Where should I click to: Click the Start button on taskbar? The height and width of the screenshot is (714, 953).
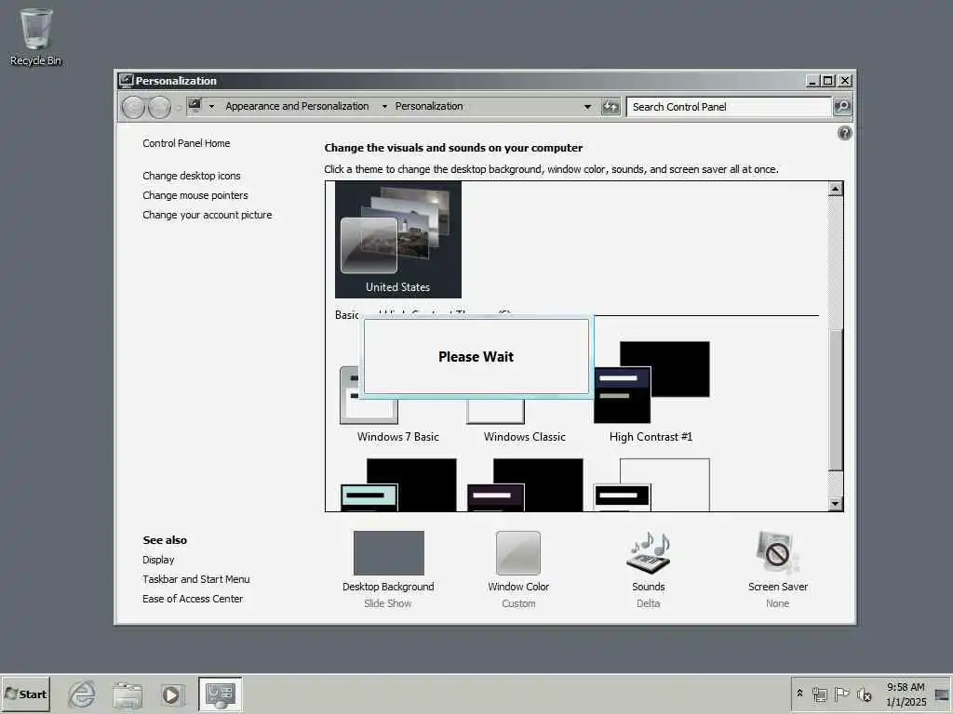25,694
